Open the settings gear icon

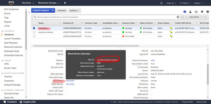click(x=202, y=12)
